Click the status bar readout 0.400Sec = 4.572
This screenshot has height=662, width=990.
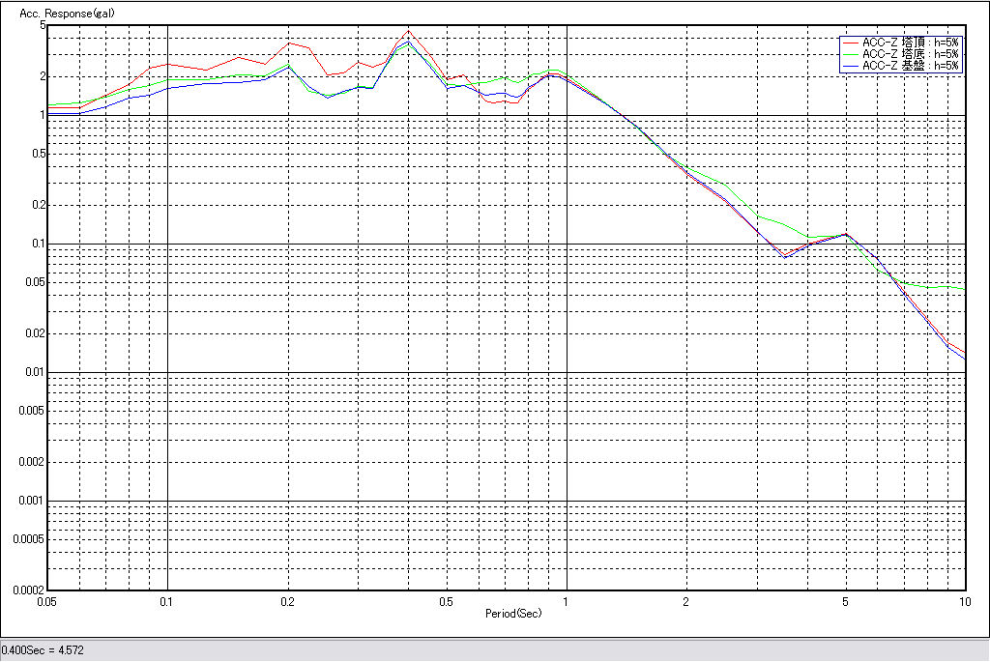pos(44,650)
